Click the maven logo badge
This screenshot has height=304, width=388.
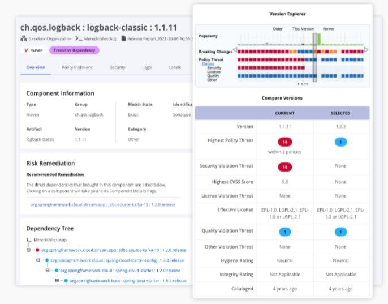[27, 50]
